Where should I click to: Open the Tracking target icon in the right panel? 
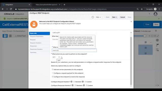point(157,40)
